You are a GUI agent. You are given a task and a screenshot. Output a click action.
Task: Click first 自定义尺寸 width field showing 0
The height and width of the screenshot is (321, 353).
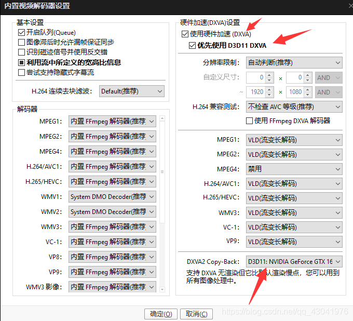[x=256, y=77]
